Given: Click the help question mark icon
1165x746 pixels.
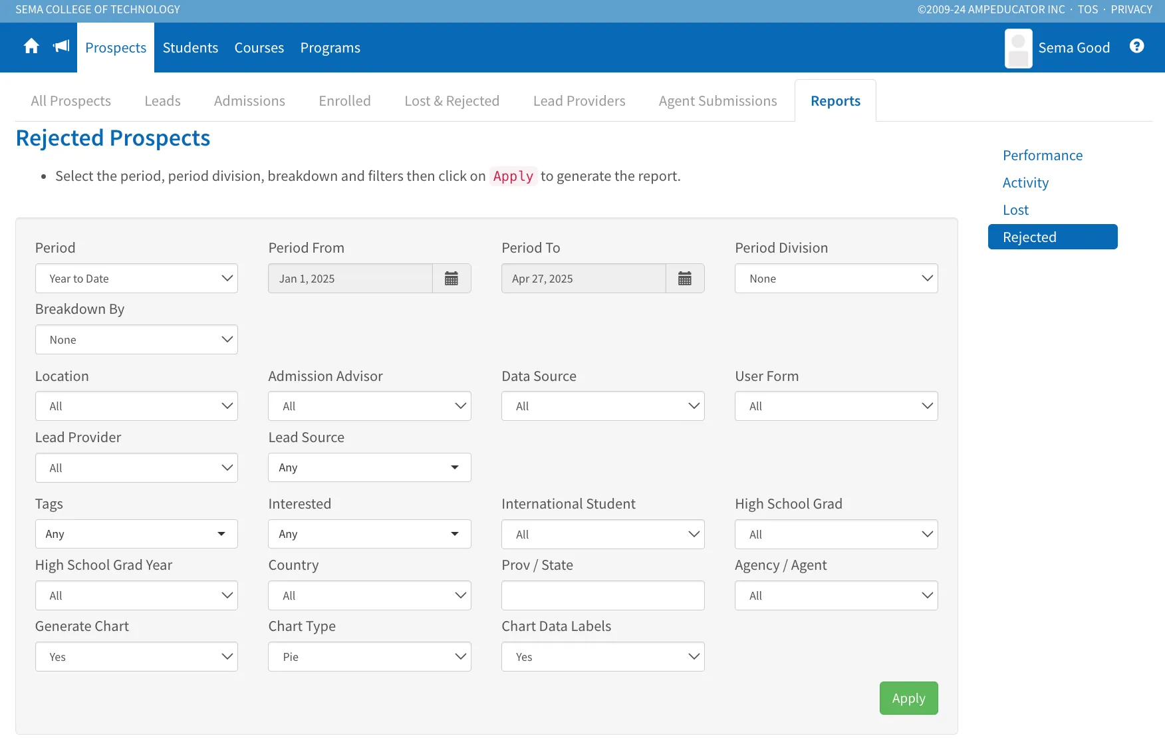Looking at the screenshot, I should point(1136,46).
